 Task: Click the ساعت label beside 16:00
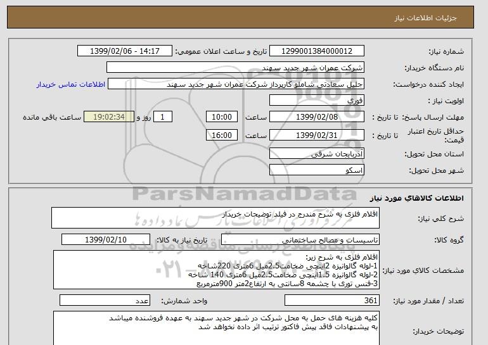(x=256, y=135)
